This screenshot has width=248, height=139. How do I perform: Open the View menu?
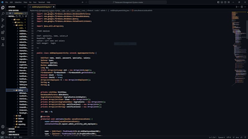(25, 2)
